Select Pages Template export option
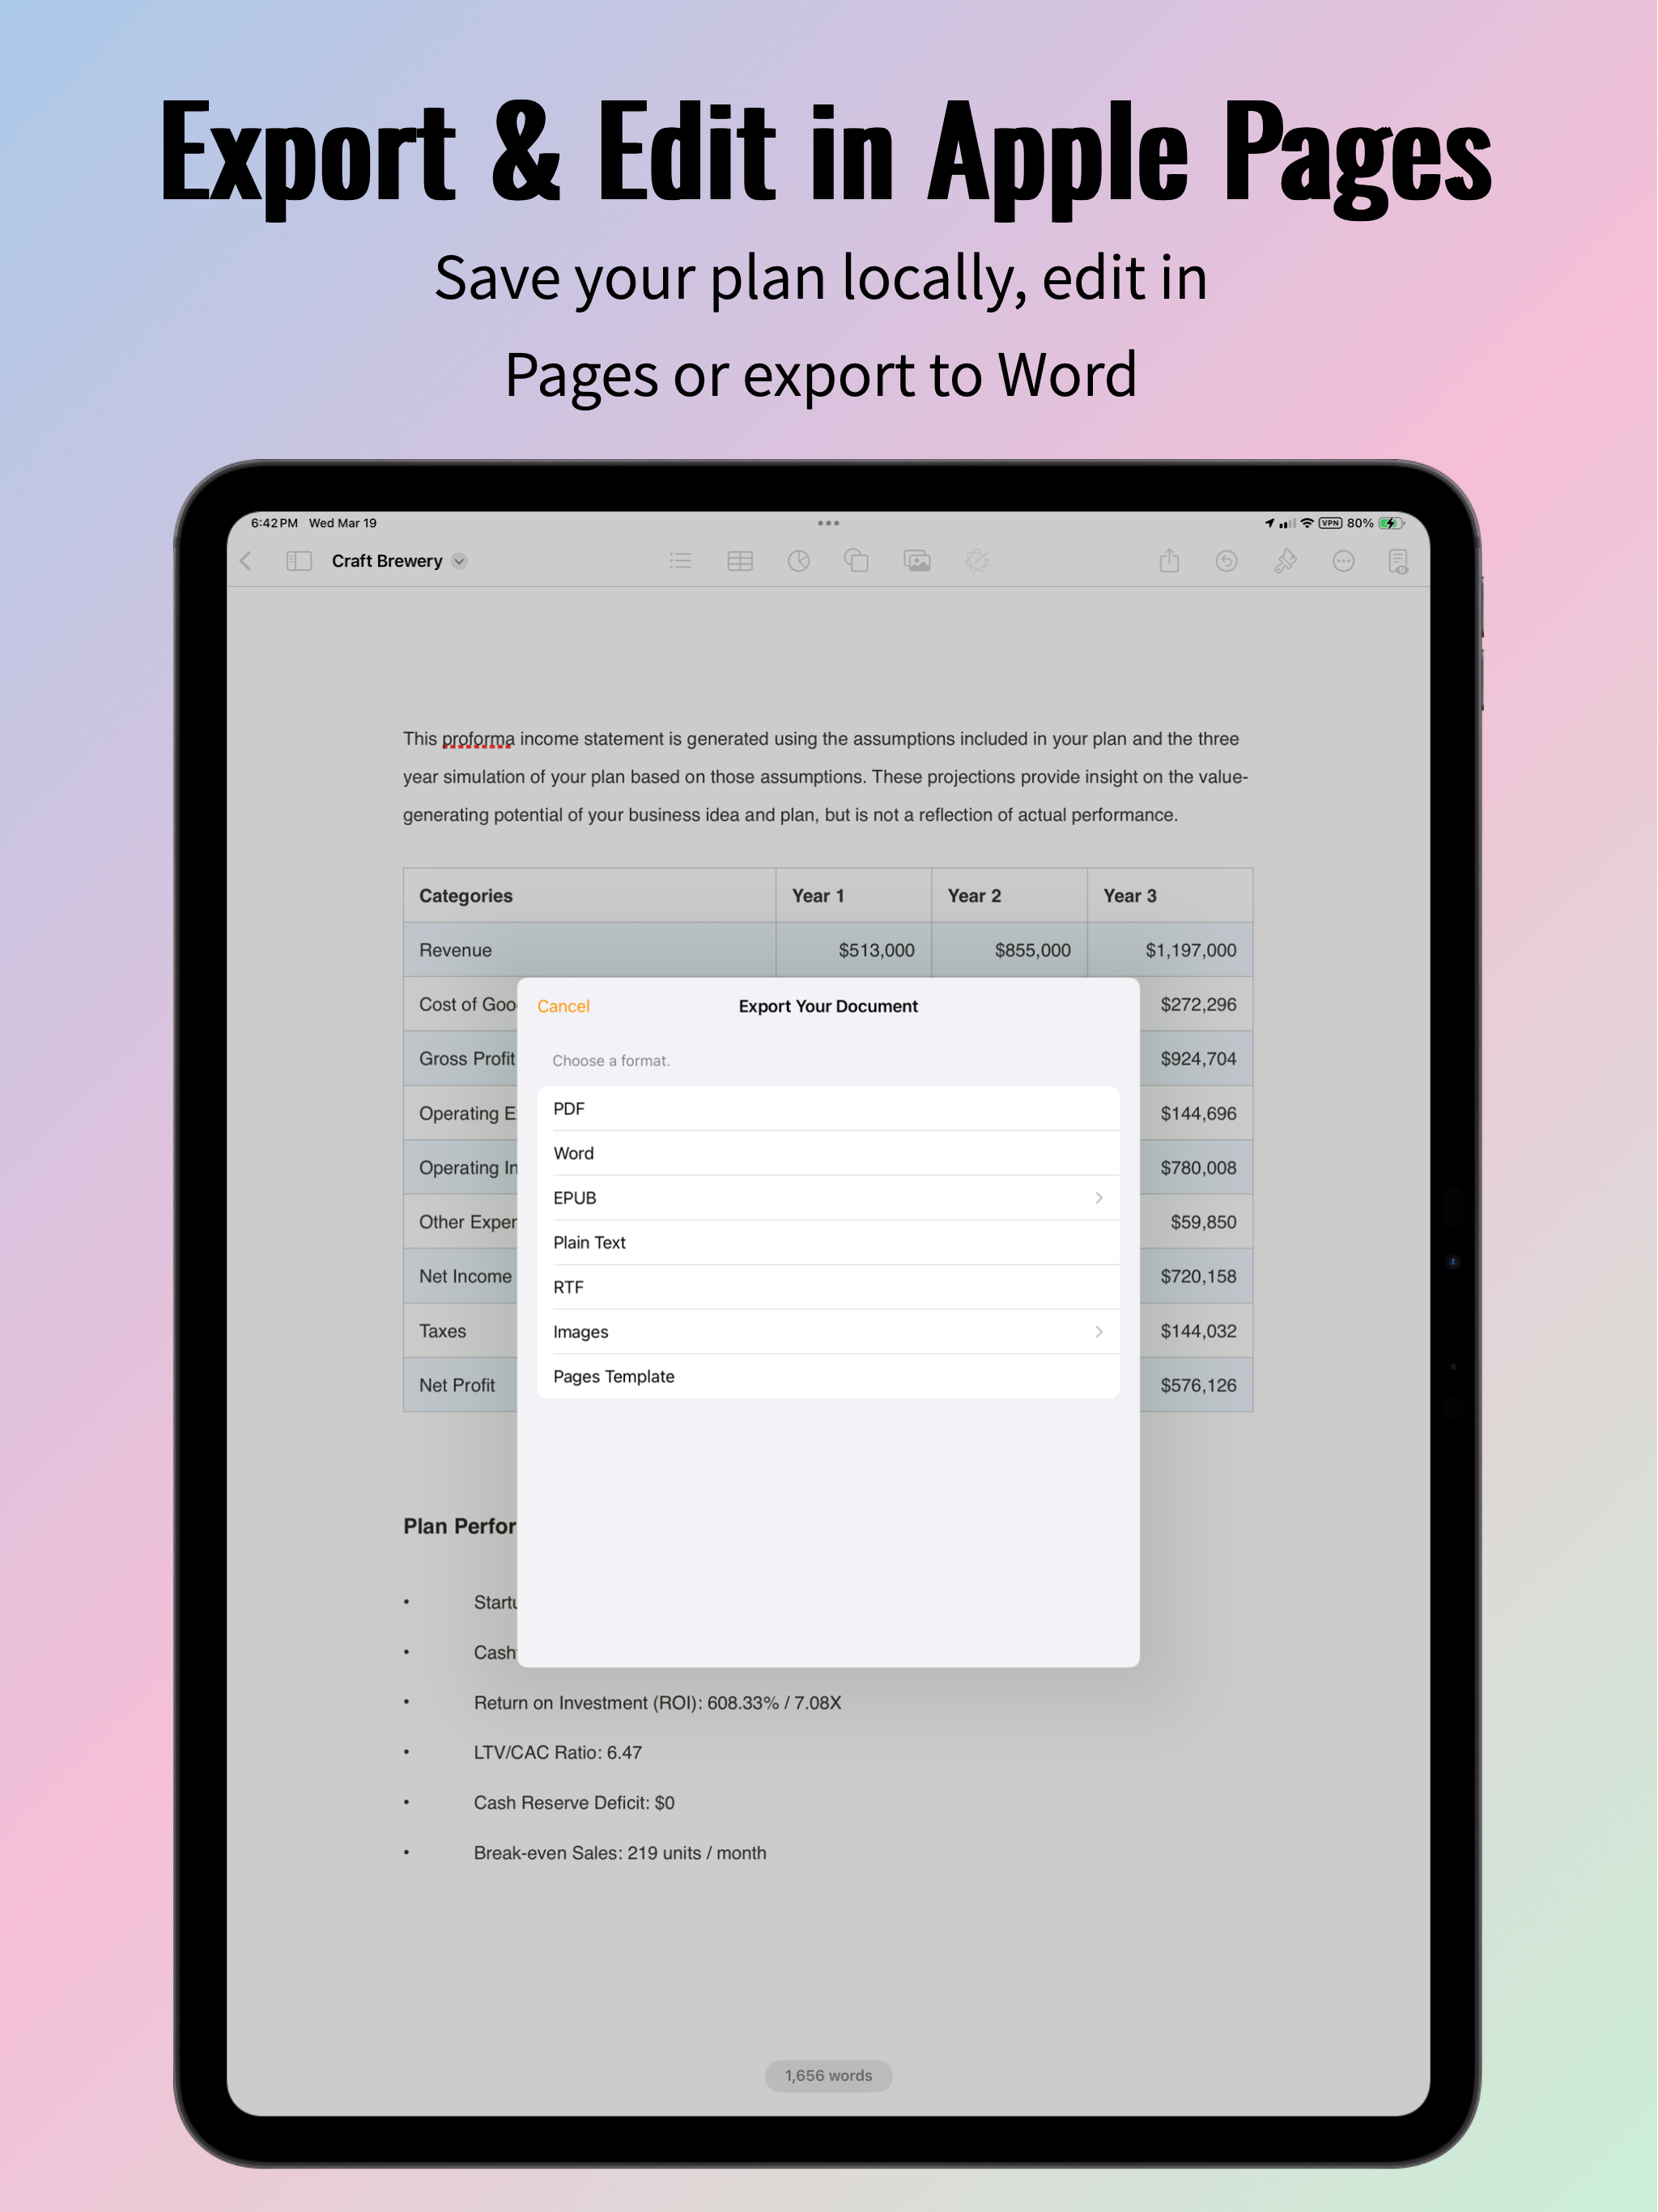Image resolution: width=1658 pixels, height=2212 pixels. pos(828,1377)
